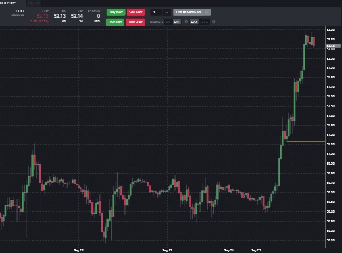
Task: Click the Join Ask button
Action: (x=135, y=22)
